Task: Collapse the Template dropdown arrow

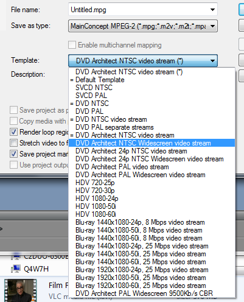Action: point(212,61)
